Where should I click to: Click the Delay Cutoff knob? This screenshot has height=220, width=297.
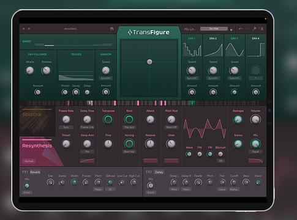(234, 182)
